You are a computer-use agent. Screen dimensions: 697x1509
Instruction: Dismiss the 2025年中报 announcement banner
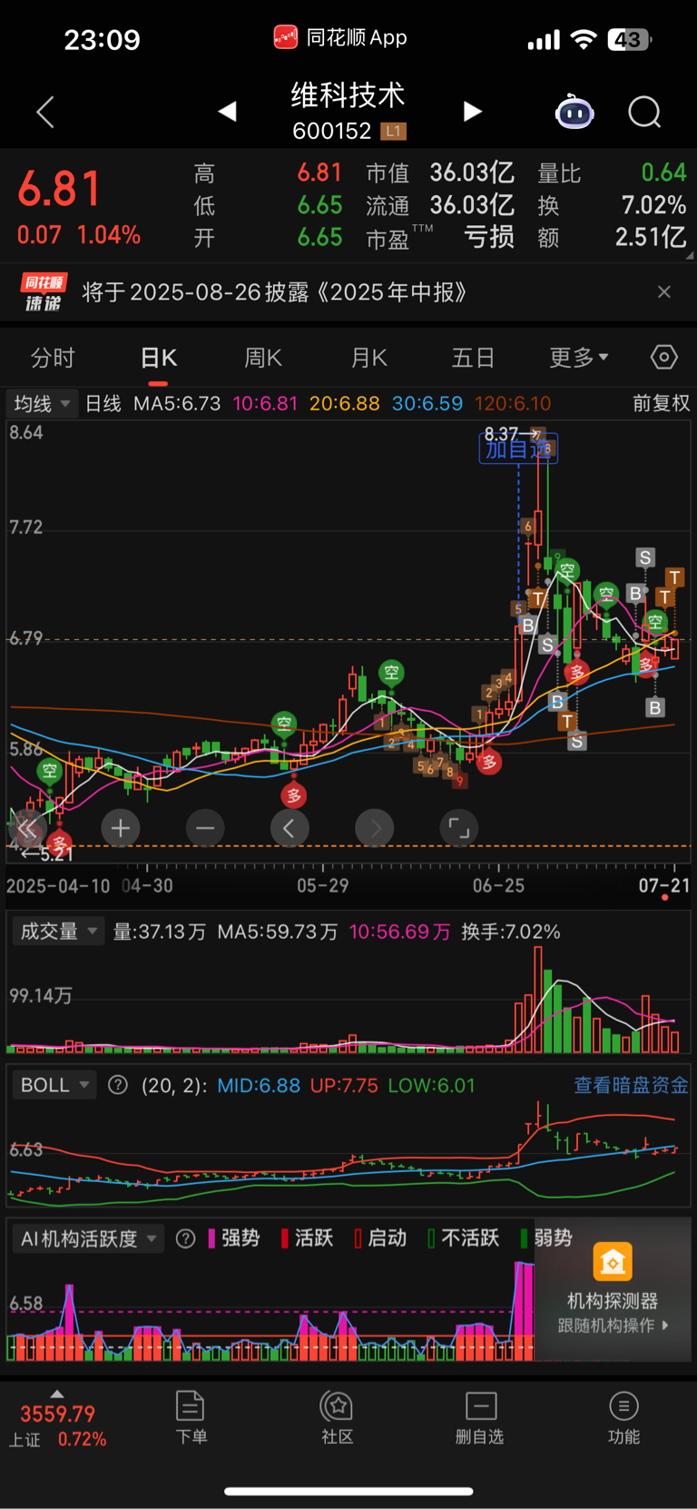(x=664, y=291)
